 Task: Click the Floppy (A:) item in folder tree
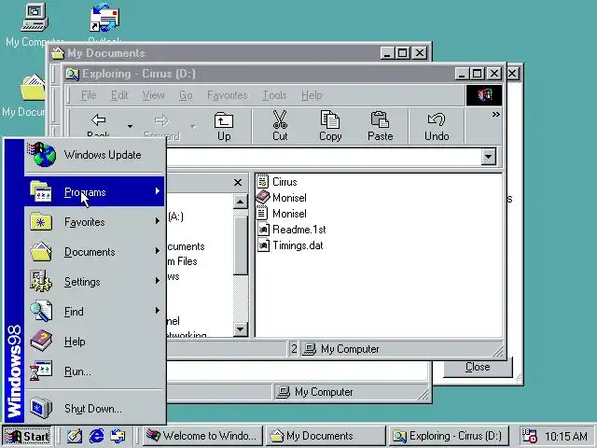[x=175, y=217]
